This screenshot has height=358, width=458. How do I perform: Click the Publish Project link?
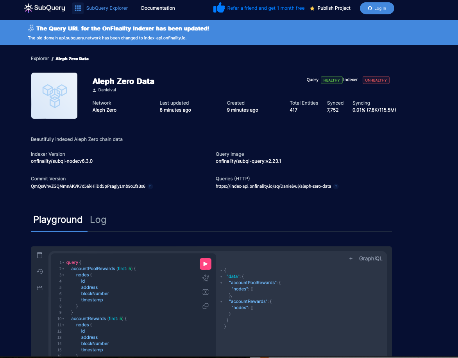tap(334, 8)
